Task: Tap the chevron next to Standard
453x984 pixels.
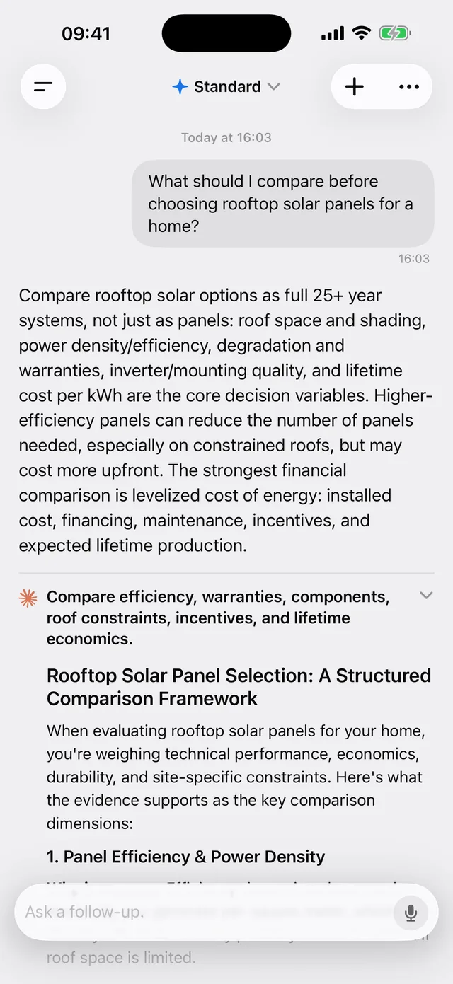Action: tap(274, 87)
